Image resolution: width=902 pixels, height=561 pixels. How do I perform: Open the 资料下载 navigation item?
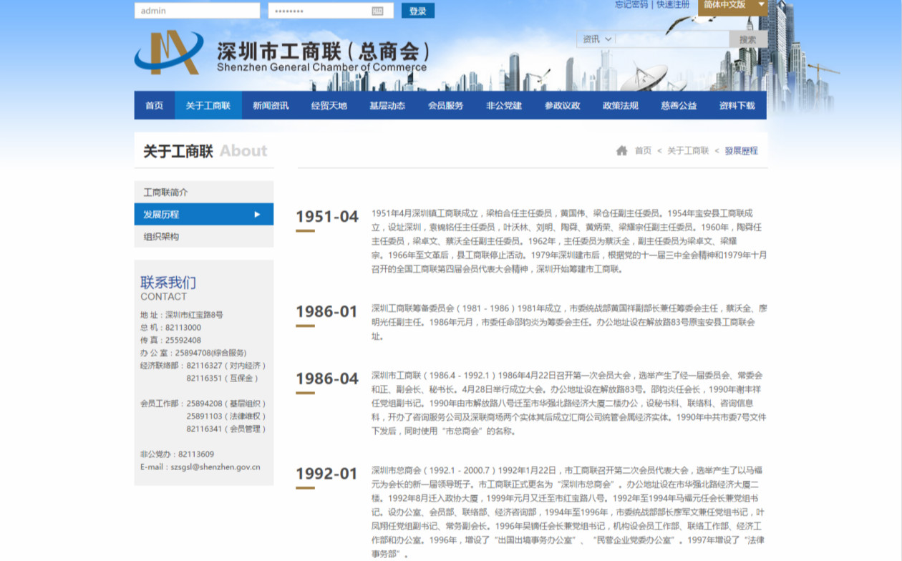click(737, 105)
